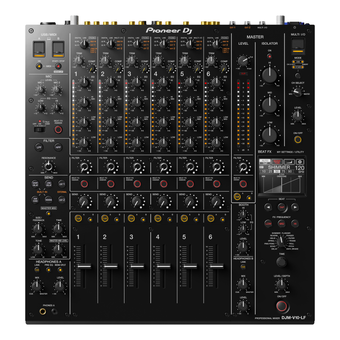
Task: Click the isolator HI knob
Action: [x=269, y=75]
